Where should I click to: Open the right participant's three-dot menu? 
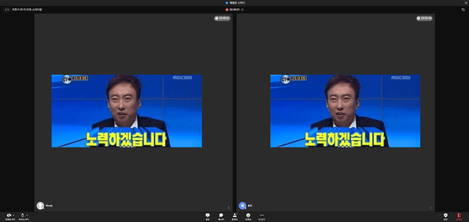coord(430,208)
